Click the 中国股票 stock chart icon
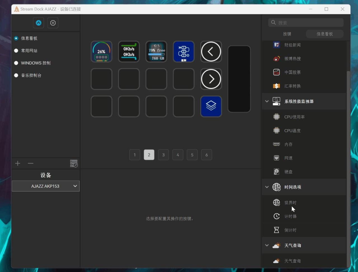Image resolution: width=358 pixels, height=272 pixels. [276, 72]
